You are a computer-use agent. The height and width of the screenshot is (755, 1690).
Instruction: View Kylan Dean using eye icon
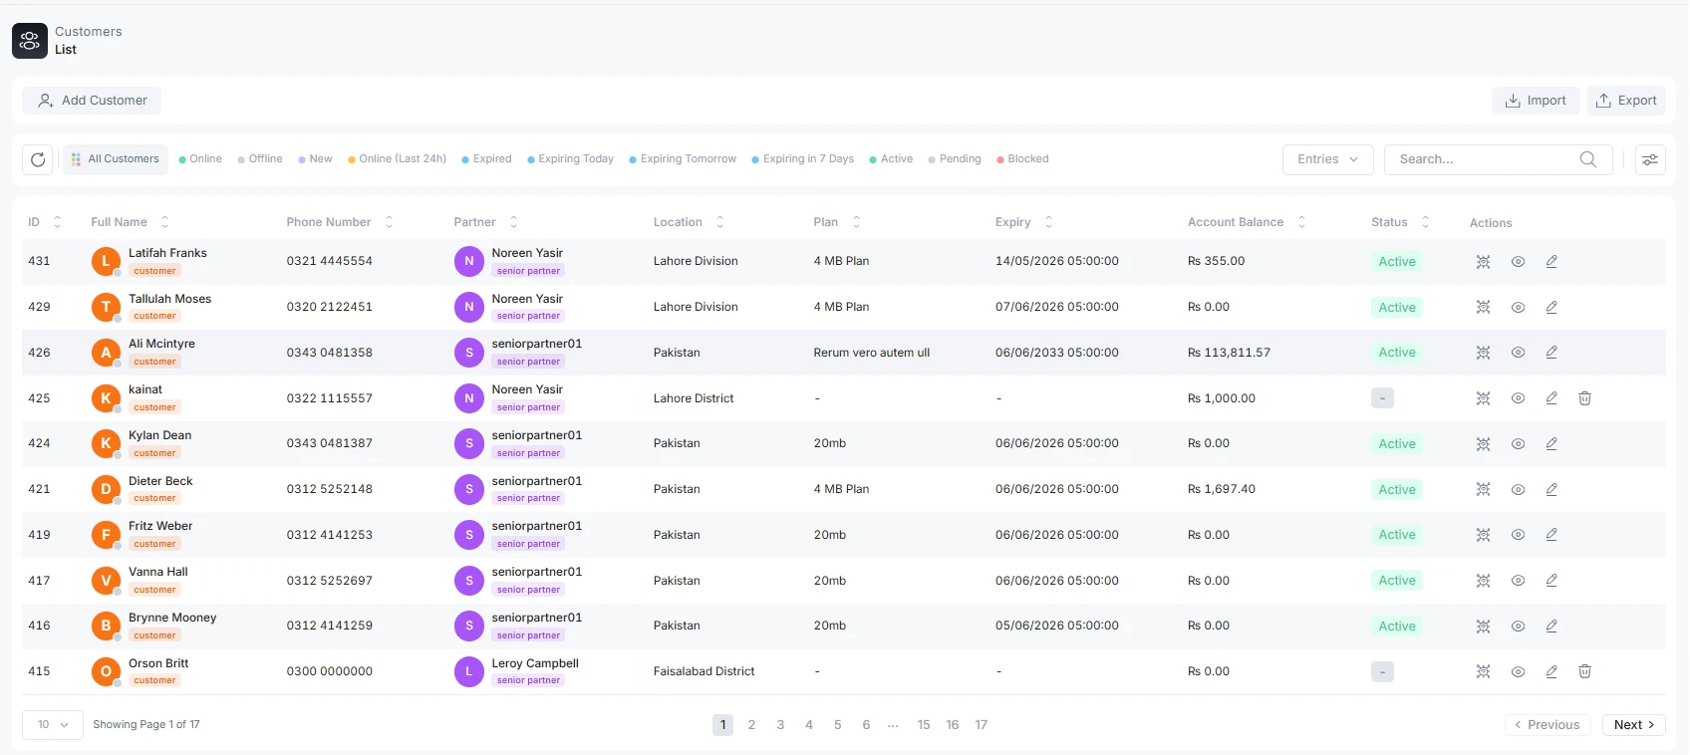[x=1518, y=444]
